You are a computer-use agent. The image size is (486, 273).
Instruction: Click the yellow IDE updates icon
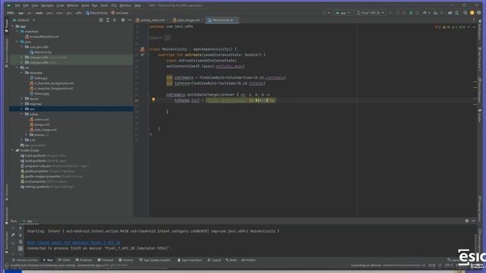(472, 13)
